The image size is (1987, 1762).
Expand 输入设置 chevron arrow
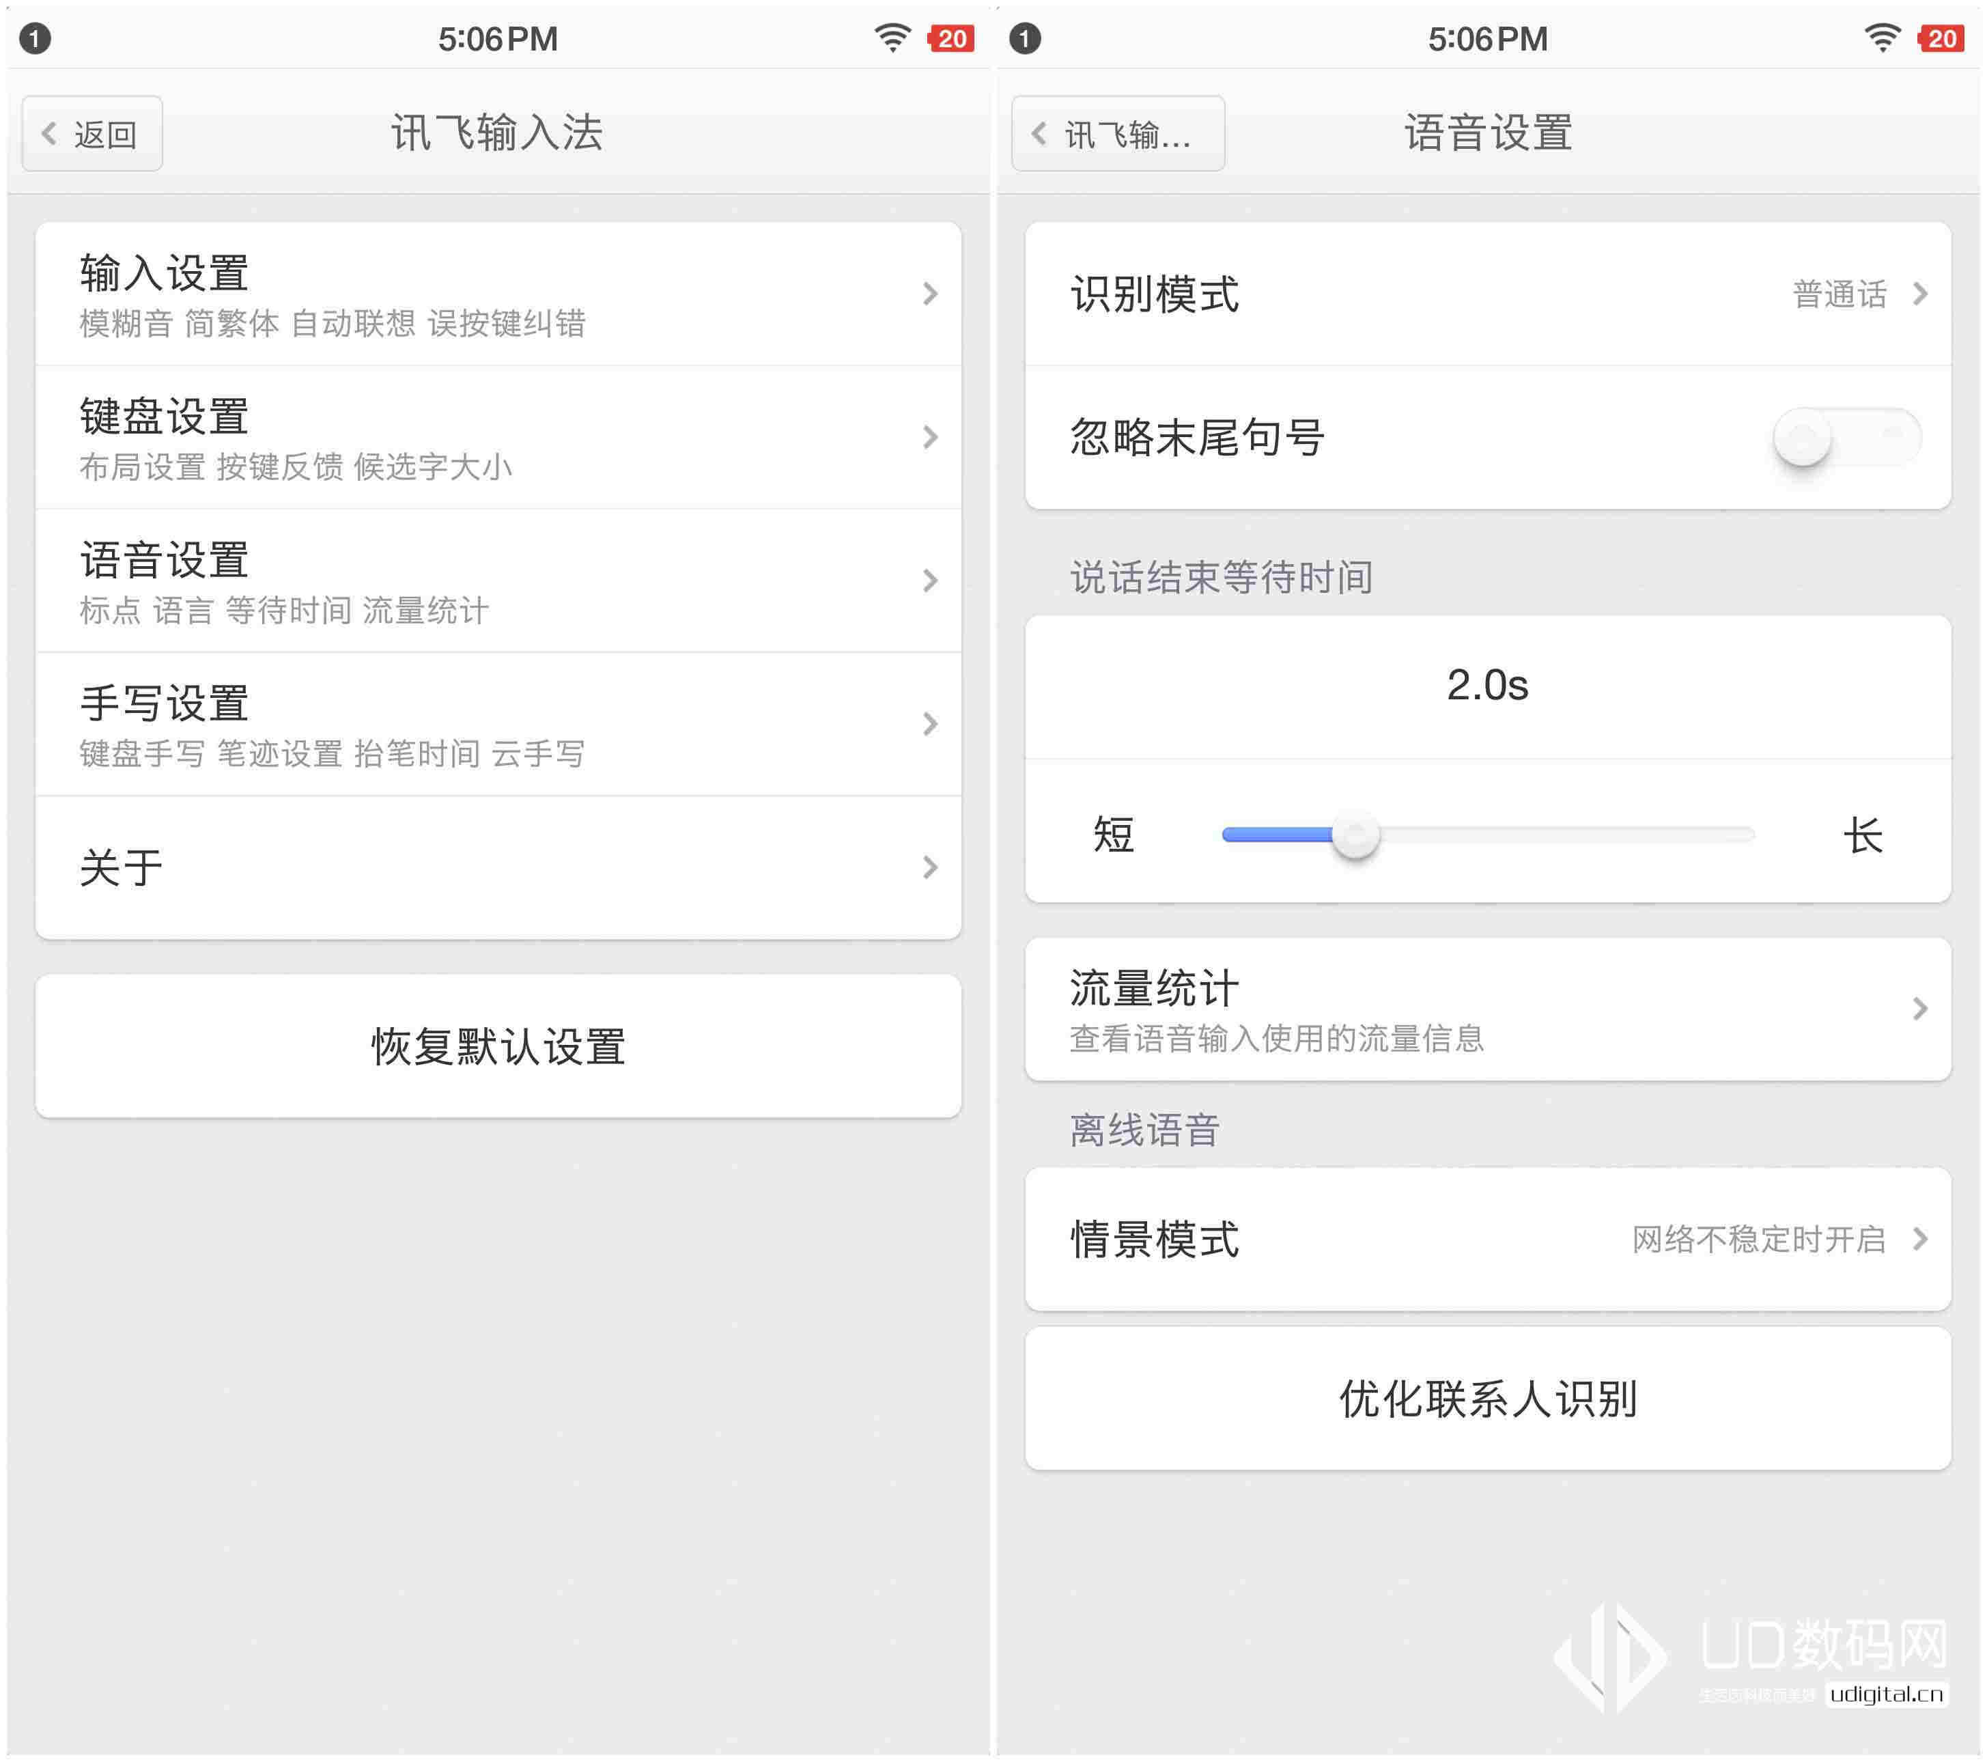(930, 294)
